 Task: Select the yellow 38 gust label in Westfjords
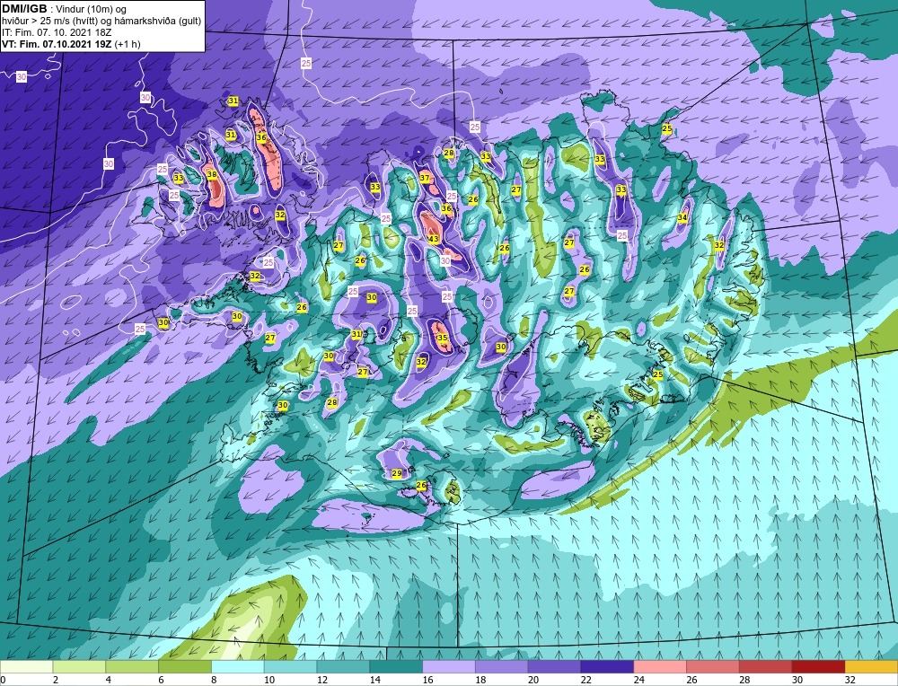(x=212, y=175)
